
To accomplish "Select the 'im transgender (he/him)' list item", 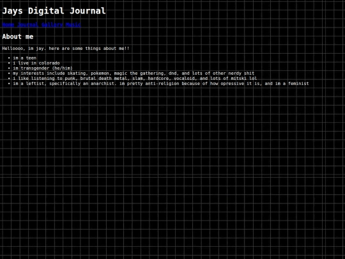I will (x=43, y=68).
